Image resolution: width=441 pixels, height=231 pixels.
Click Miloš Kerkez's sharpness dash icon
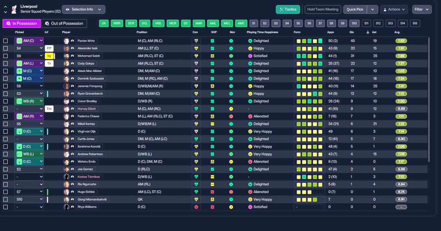coord(212,124)
